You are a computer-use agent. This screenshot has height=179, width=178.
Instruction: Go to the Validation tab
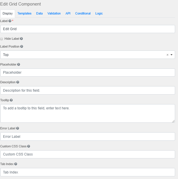[54, 13]
